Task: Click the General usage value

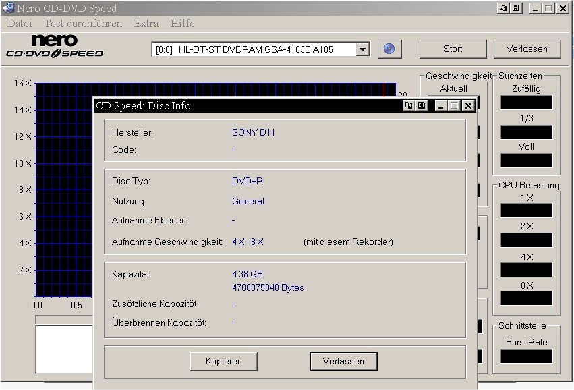Action: 248,201
